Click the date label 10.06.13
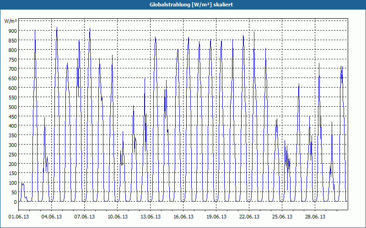This screenshot has width=366, height=228. (118, 217)
